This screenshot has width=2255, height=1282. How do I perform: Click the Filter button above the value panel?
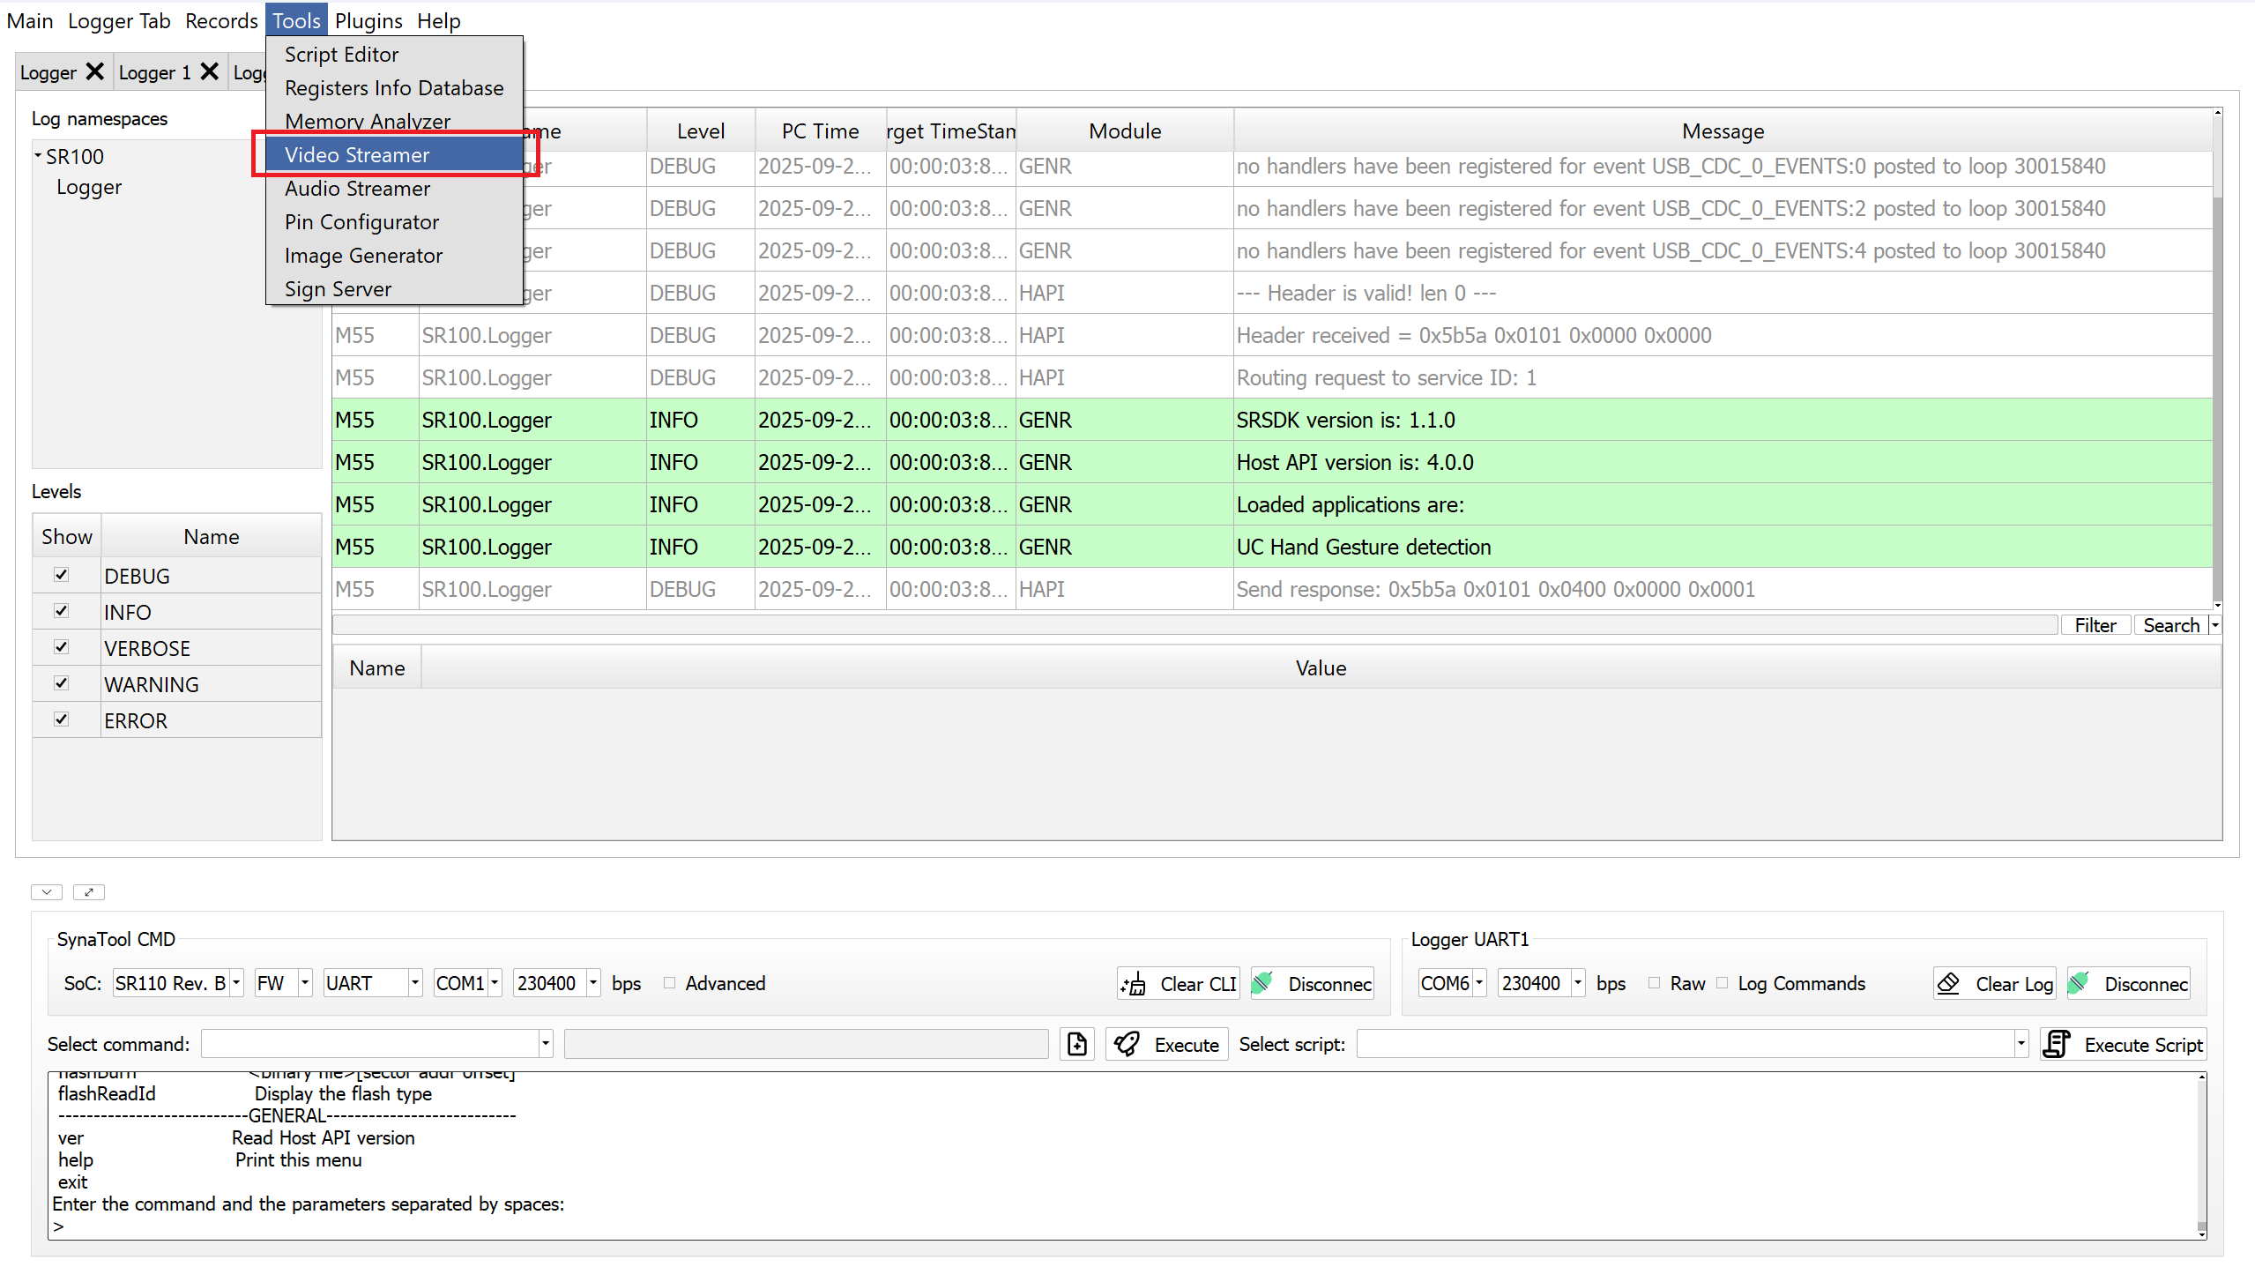click(2095, 625)
